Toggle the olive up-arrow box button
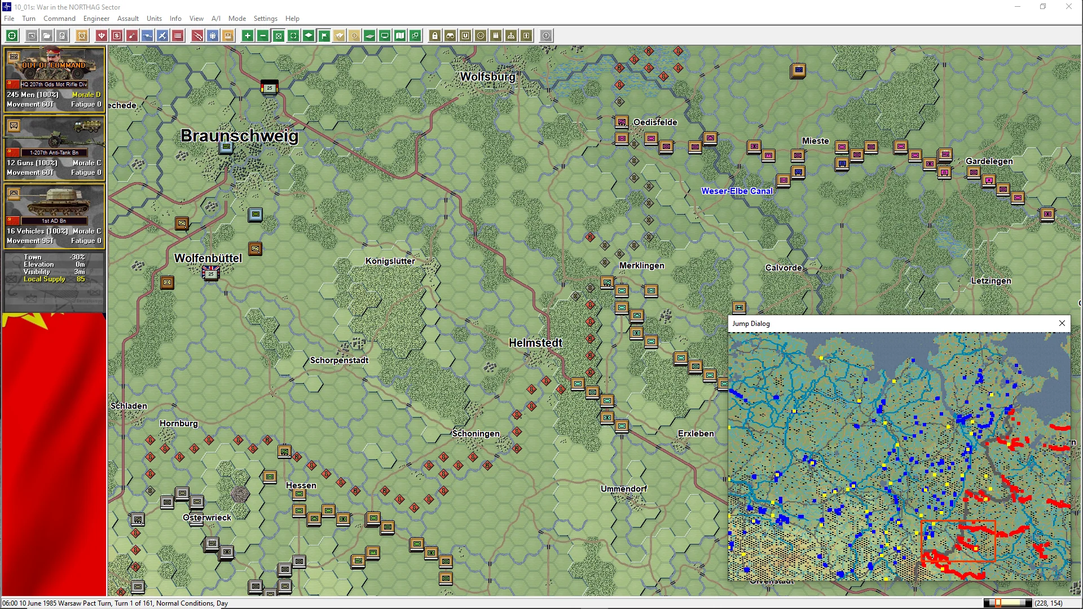Viewport: 1083px width, 609px height. [526, 36]
